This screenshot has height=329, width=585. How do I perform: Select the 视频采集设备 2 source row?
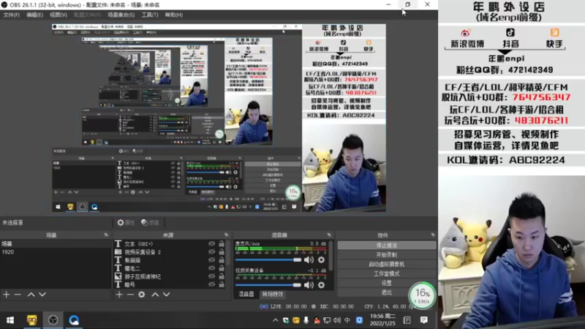pyautogui.click(x=171, y=252)
